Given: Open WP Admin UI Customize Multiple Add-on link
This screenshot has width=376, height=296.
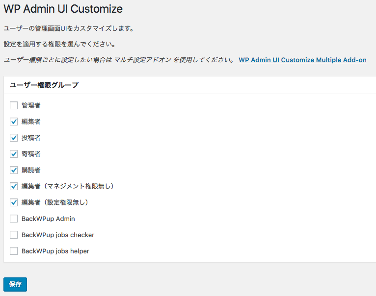Looking at the screenshot, I should click(302, 60).
